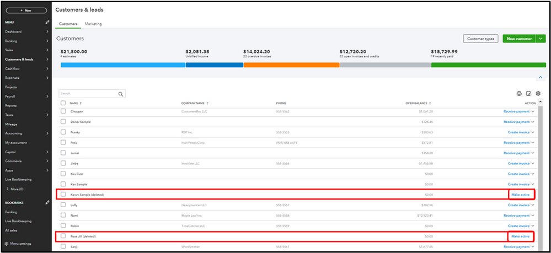Create invoice for Luffy
This screenshot has height=253, width=551.
click(518, 205)
